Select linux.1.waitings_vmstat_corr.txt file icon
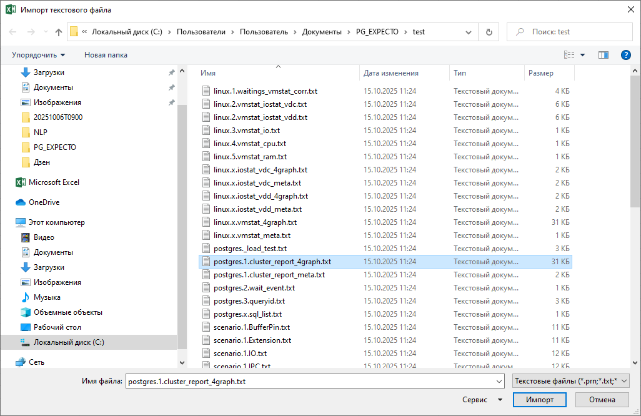The image size is (641, 416). (206, 91)
